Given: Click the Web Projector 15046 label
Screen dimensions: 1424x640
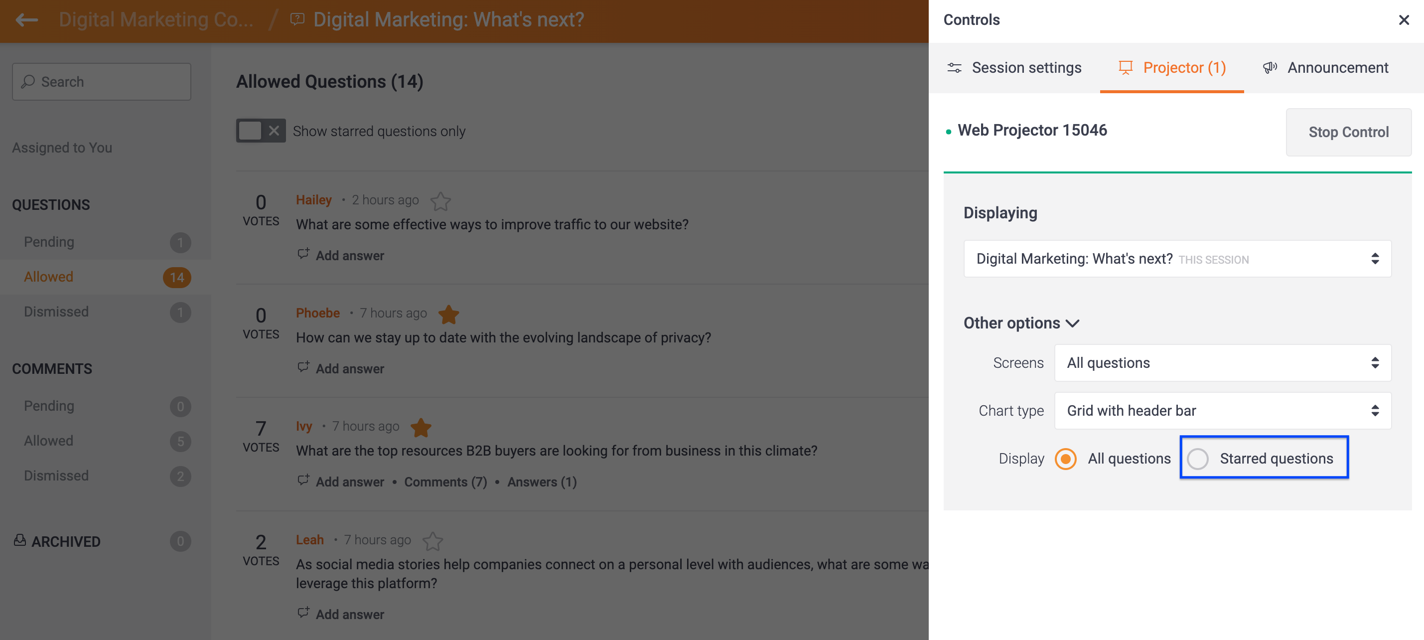Looking at the screenshot, I should click(x=1032, y=131).
